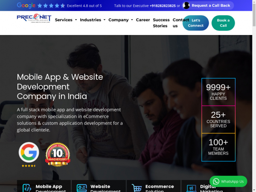Click the Let's Connect button

(195, 23)
